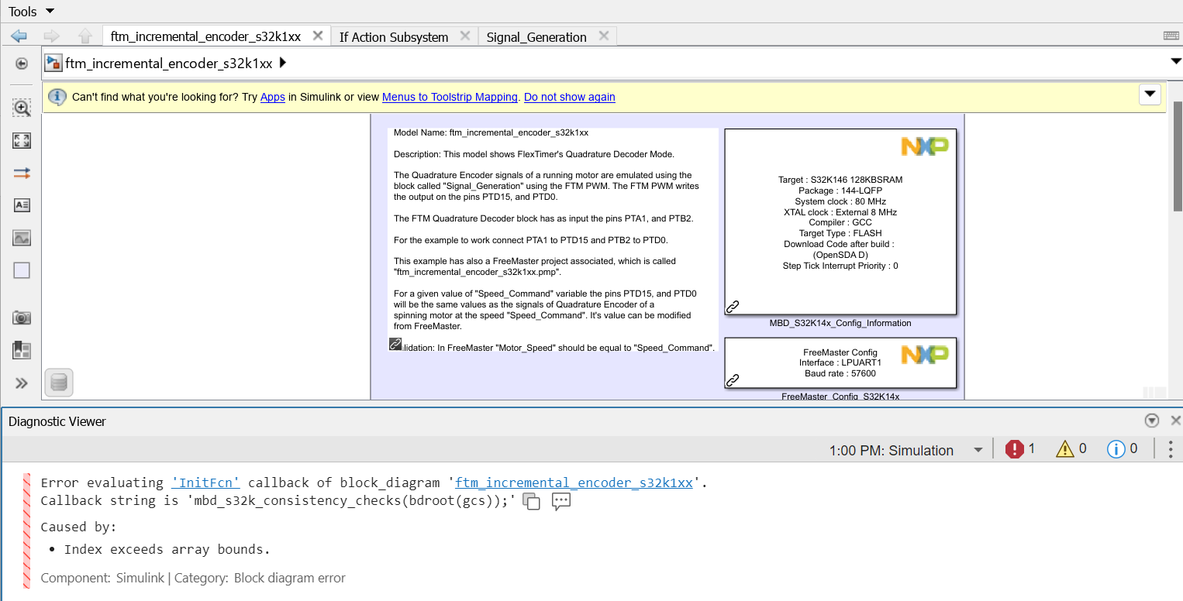Viewport: 1183px width, 601px height.
Task: Open the Tools dropdown menu
Action: (31, 11)
